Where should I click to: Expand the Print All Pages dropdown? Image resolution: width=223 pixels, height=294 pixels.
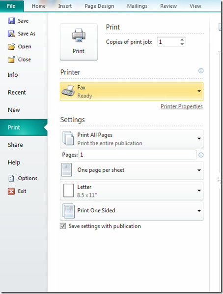(132, 139)
